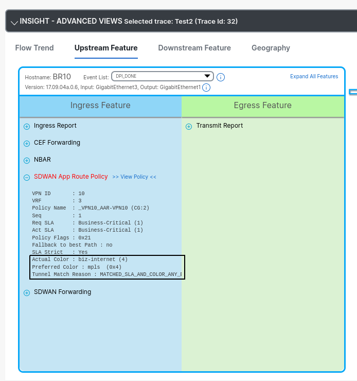Image resolution: width=357 pixels, height=381 pixels.
Task: Open the Downstream Feature tab
Action: (194, 48)
